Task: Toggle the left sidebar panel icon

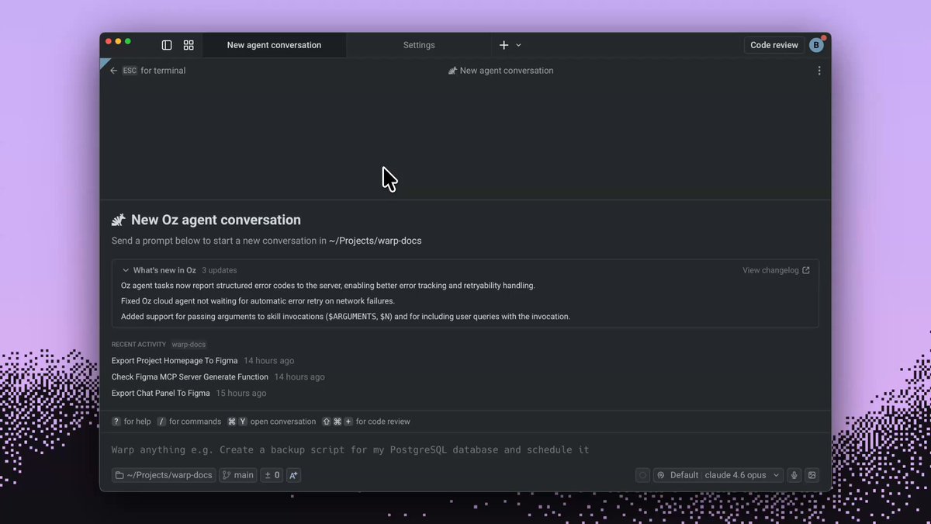Action: pos(167,45)
